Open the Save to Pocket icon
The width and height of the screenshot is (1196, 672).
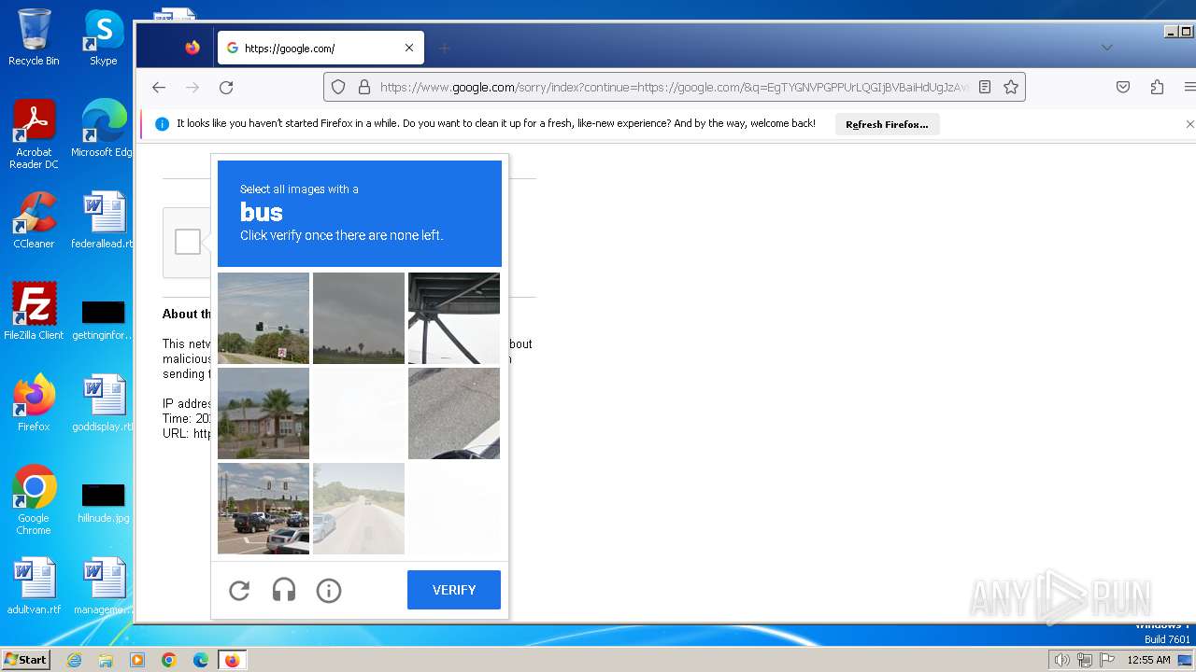pos(1123,87)
